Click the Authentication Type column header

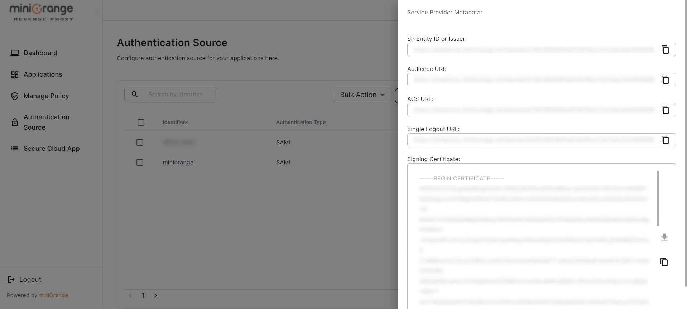click(x=301, y=122)
